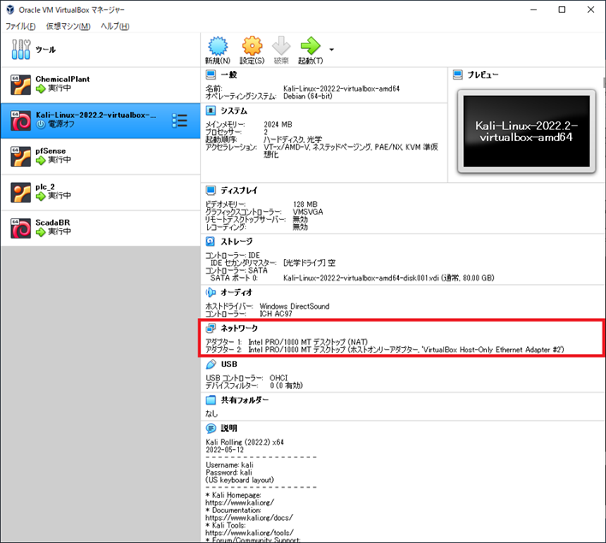Viewport: 606px width, 543px height.
Task: Click the USB section heading
Action: [x=229, y=364]
